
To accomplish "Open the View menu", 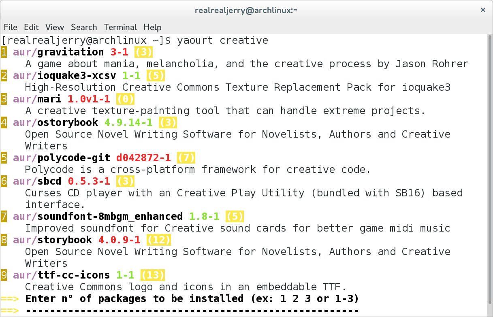I will (55, 27).
